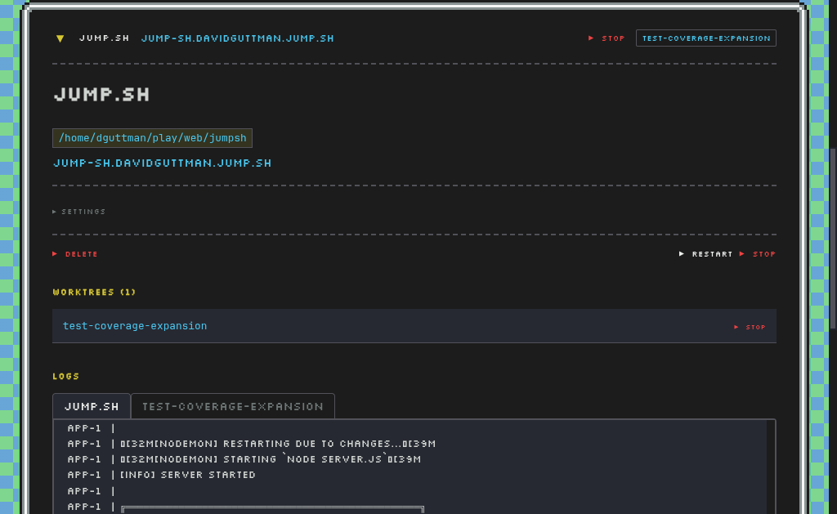Click the arrow icon preceding SETTINGS
Viewport: 837px width, 514px height.
tap(56, 211)
